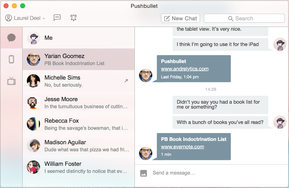289x188 pixels.
Task: Click the 'Pushbullet' push card title
Action: click(x=173, y=61)
